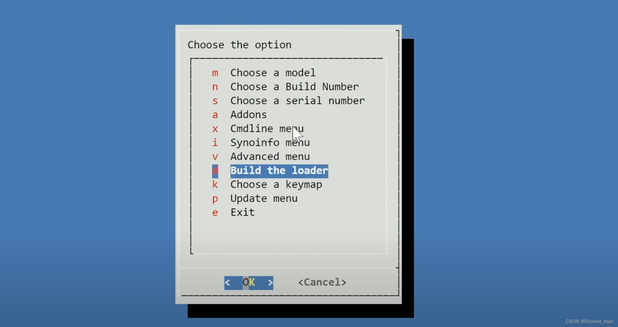
Task: Choose the Exit menu entry
Action: pos(242,212)
